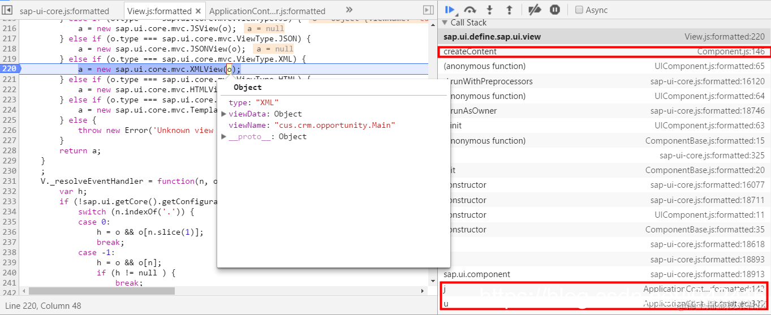Click line number 225 in gutter
Screen dimensions: 771x315
8,120
